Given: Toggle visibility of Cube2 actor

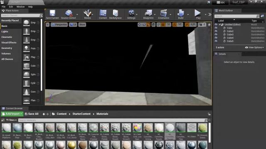Looking at the screenshot, I should click(216, 31).
